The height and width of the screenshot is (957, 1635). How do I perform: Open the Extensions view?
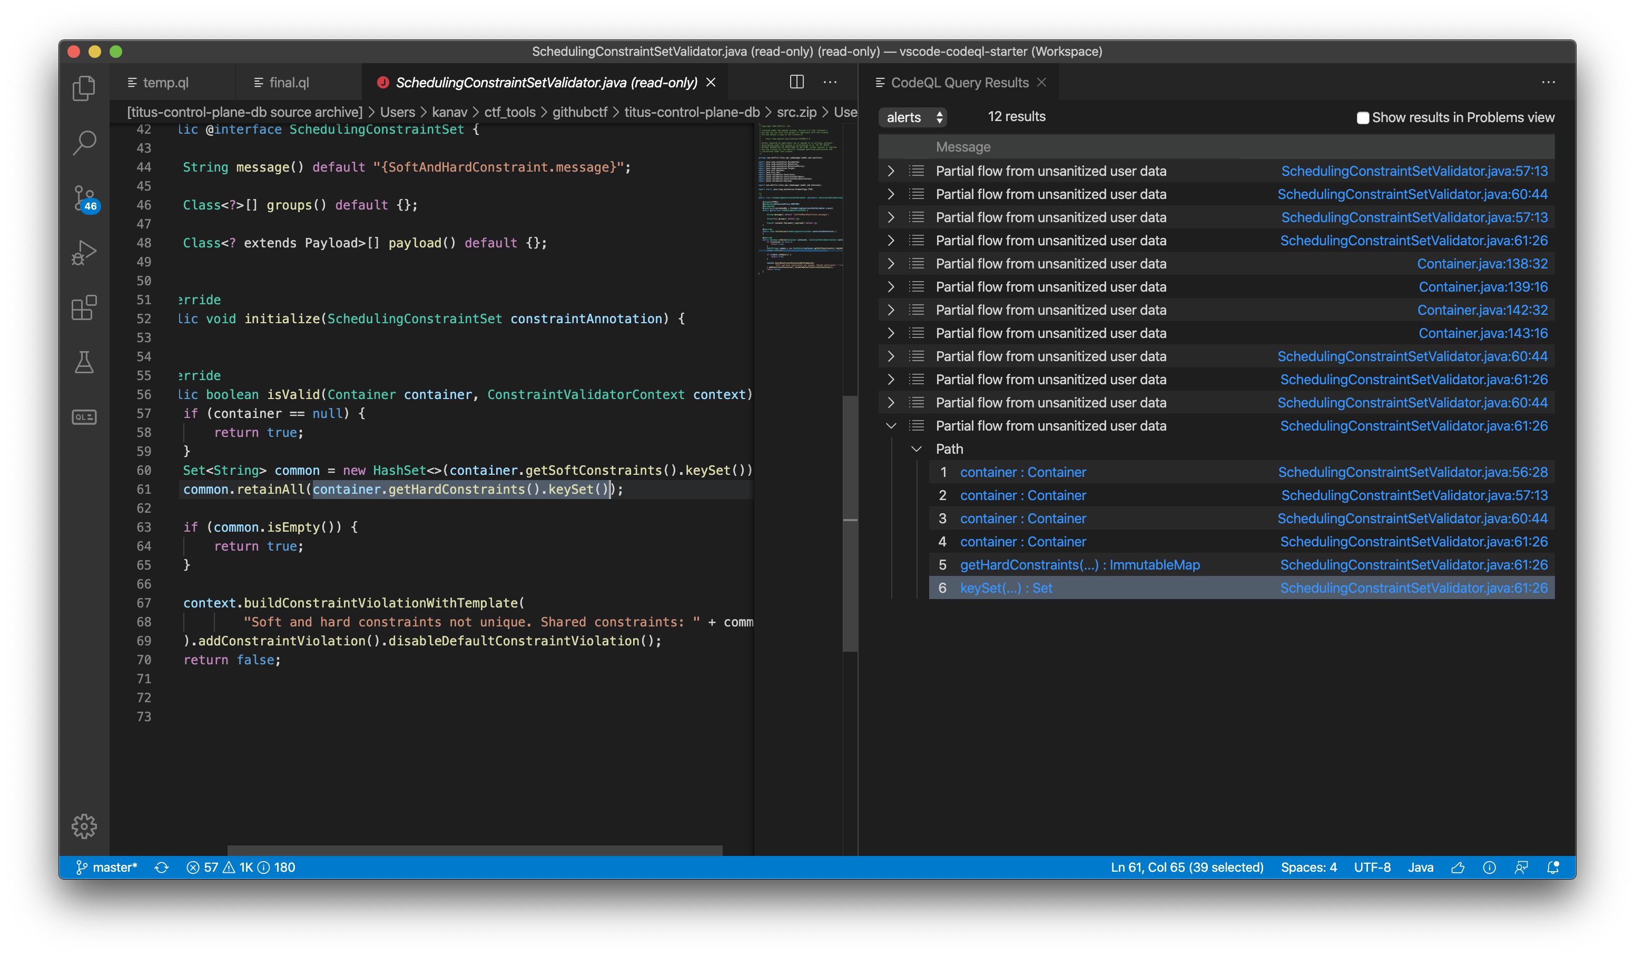pos(84,307)
